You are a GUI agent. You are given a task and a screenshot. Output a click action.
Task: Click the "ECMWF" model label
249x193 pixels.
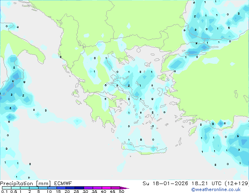tap(63, 183)
